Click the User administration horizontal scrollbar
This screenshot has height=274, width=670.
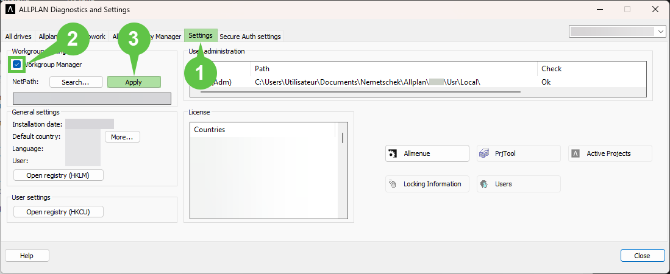click(360, 91)
